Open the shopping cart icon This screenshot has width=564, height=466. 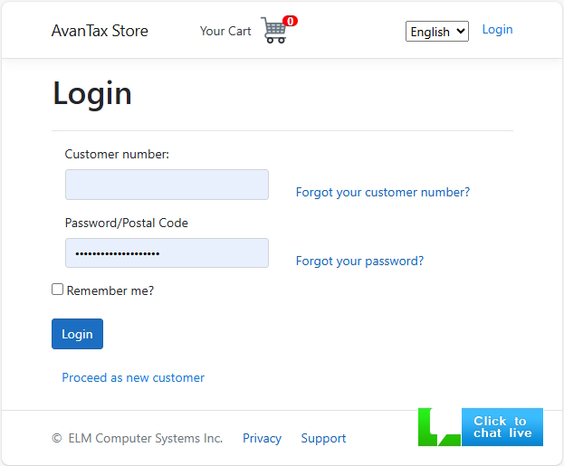273,32
